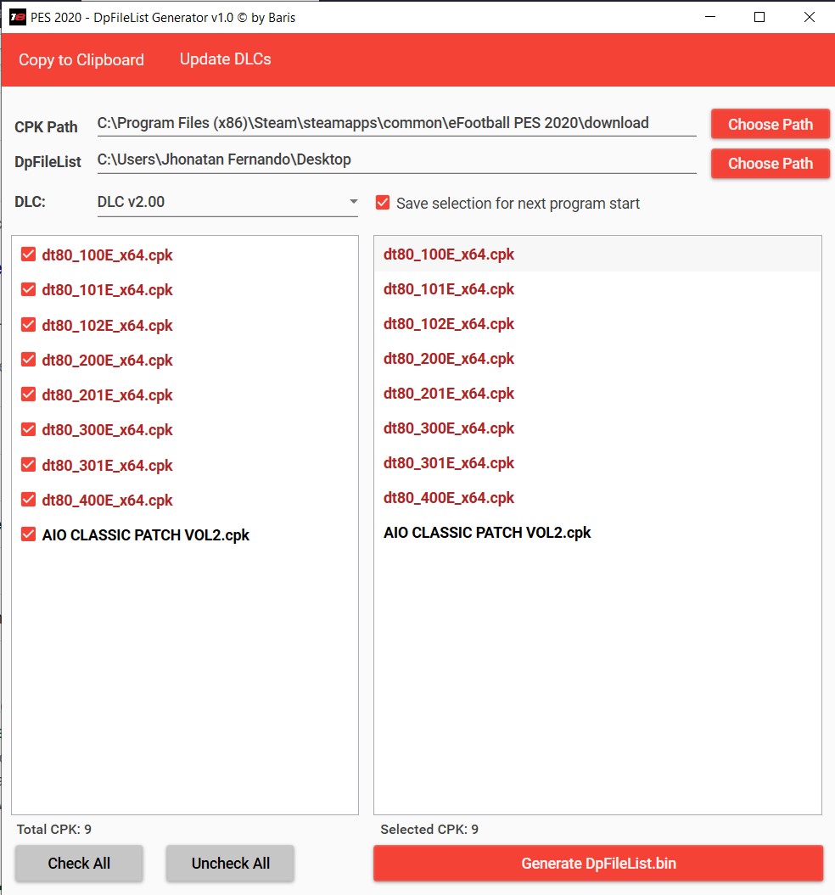Select dt80_100E_x64.cpk in the selected list
Screen dimensions: 835x895
[597, 254]
